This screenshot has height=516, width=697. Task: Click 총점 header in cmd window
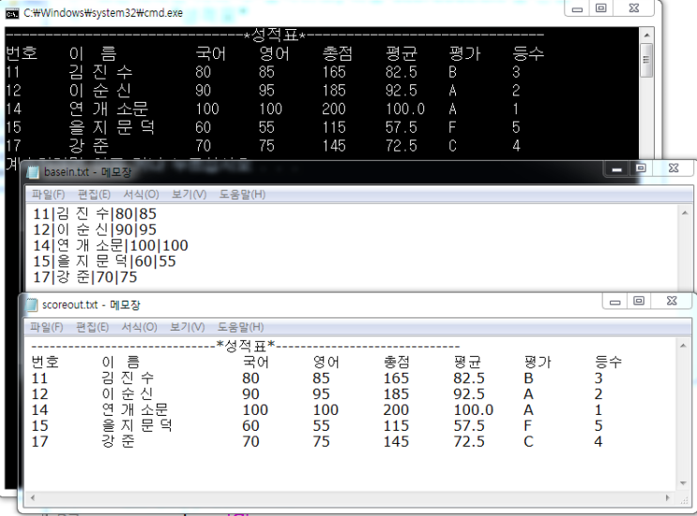(x=338, y=53)
